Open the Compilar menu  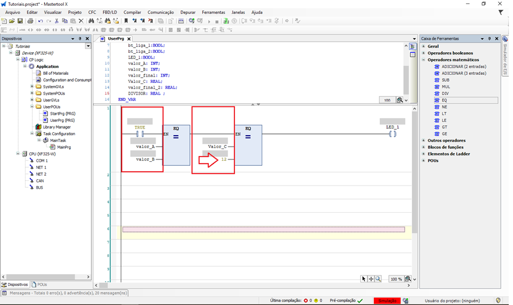[132, 12]
